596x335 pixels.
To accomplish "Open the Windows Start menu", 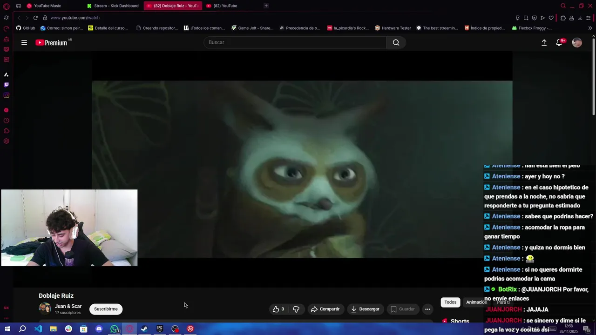I will (x=7, y=329).
